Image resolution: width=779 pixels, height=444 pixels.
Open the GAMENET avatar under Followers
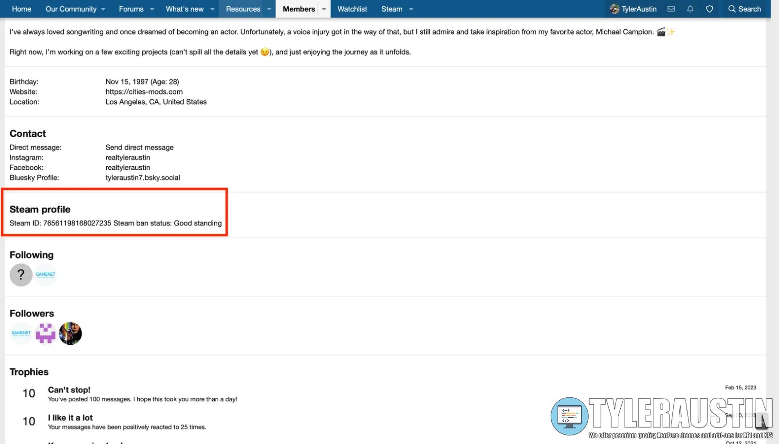click(21, 334)
